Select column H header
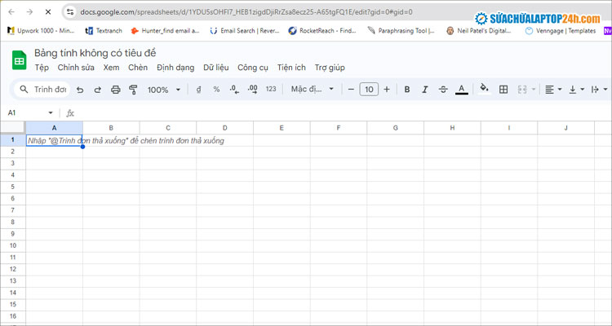This screenshot has width=612, height=326. tap(452, 127)
